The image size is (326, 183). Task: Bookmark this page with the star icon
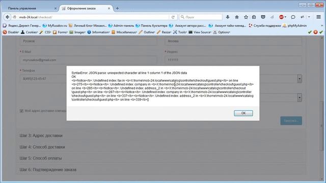click(246, 17)
